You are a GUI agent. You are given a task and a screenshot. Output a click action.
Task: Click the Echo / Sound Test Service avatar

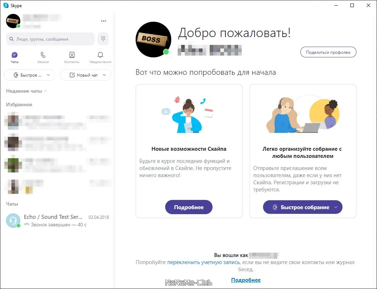(x=13, y=221)
